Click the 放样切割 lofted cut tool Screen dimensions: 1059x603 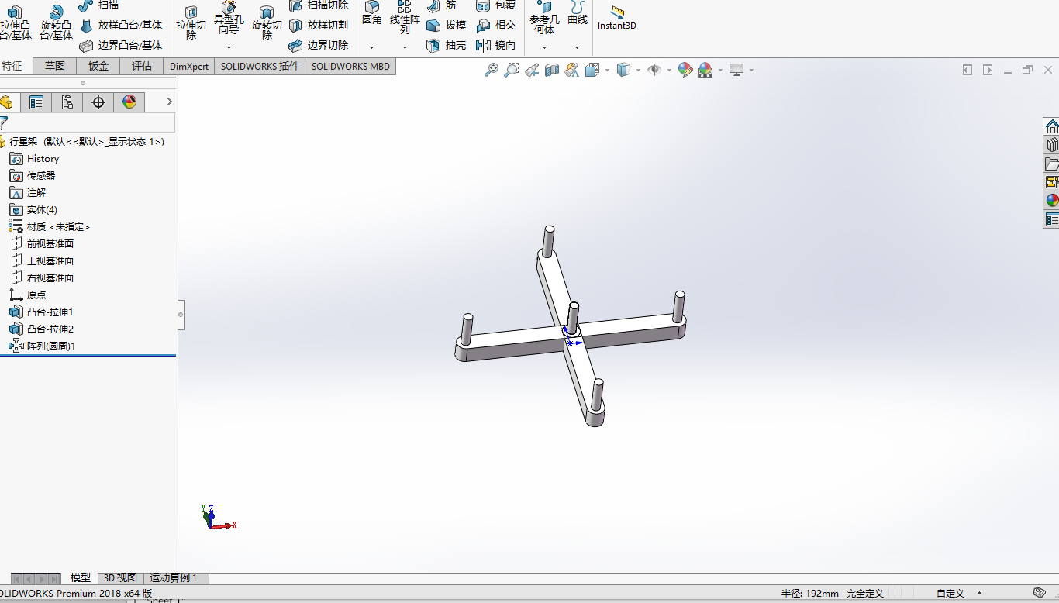pyautogui.click(x=318, y=26)
